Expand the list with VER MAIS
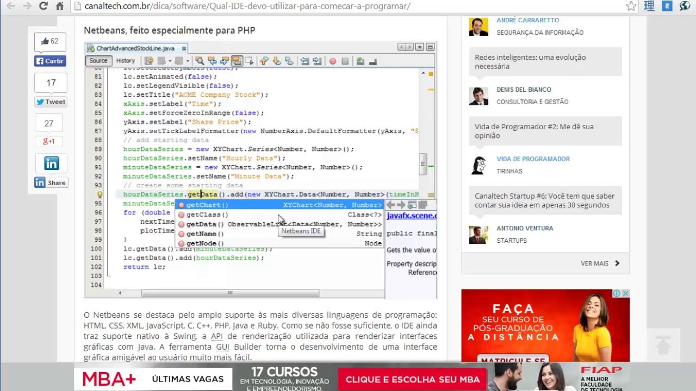Viewport: 696px width, 391px height. [600, 263]
